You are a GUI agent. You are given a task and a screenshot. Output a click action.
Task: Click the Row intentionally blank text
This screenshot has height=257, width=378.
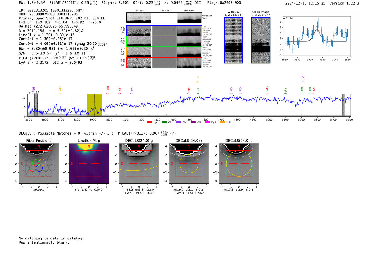[44, 242]
